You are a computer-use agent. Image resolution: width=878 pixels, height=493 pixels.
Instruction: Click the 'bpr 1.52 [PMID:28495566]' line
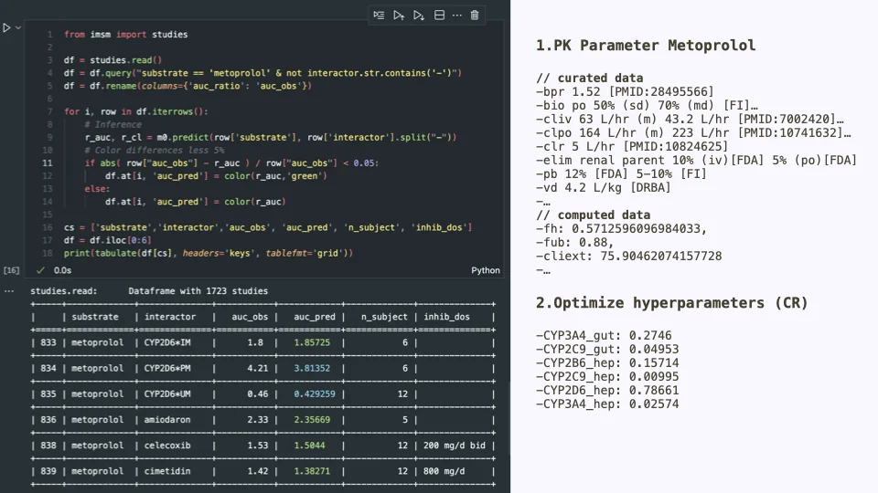[x=625, y=91]
